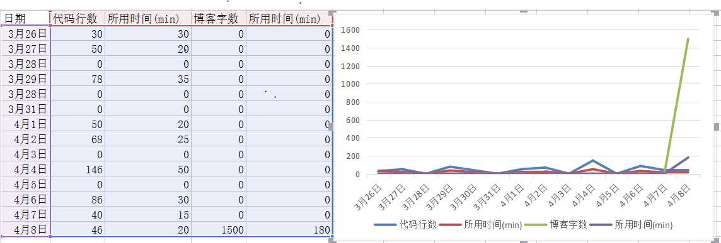Select the 代码行数 legend entry in the chart
The width and height of the screenshot is (721, 243).
(405, 225)
